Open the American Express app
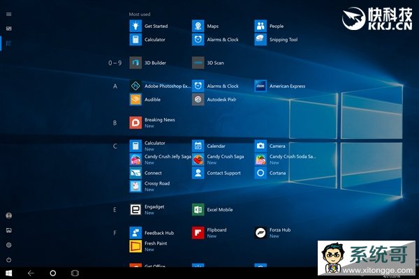Image resolution: width=419 pixels, height=279 pixels. [260, 86]
